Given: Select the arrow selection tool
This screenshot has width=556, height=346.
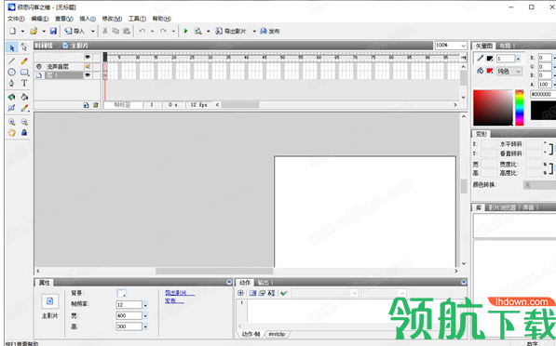Looking at the screenshot, I should (12, 47).
